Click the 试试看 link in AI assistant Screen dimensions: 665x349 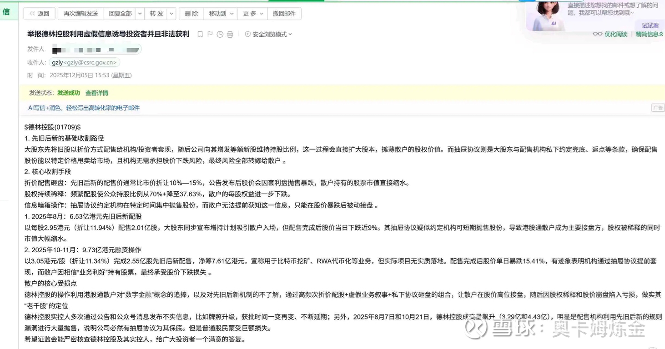[x=650, y=25]
